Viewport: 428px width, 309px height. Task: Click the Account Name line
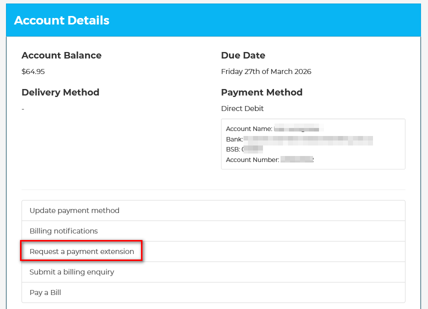249,129
